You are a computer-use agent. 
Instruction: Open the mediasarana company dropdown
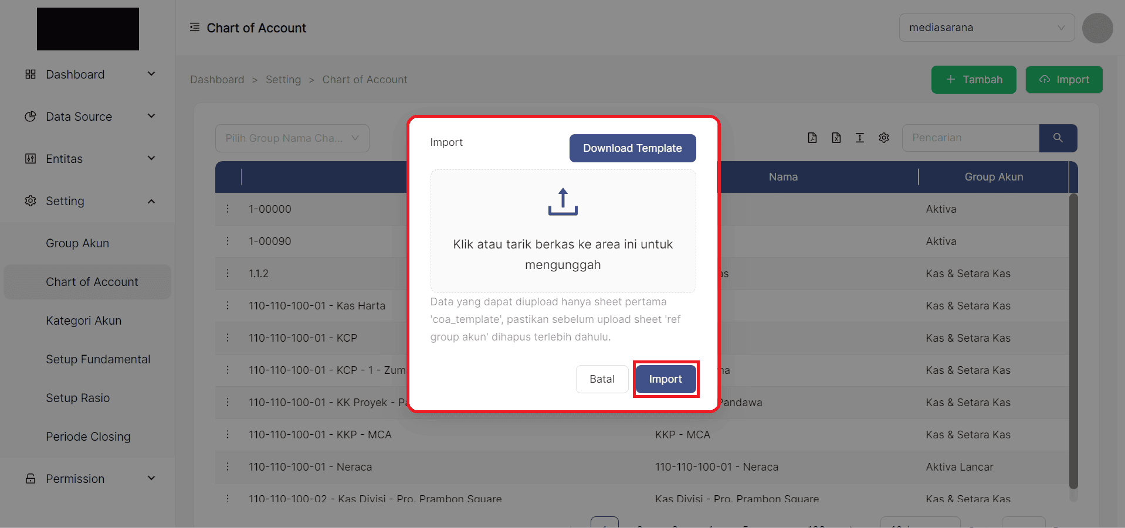pyautogui.click(x=986, y=28)
